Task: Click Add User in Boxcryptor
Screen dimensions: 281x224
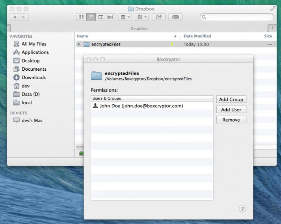Action: coord(231,110)
